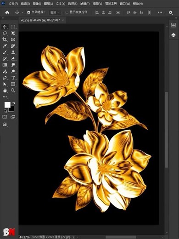Switch to the 花.jpg document tab
The height and width of the screenshot is (239, 179).
[40, 20]
